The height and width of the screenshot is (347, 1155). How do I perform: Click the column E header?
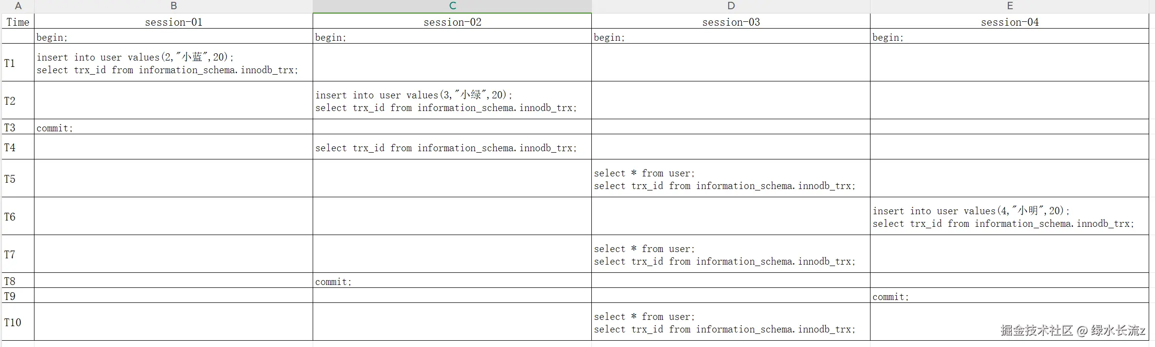click(x=1010, y=6)
